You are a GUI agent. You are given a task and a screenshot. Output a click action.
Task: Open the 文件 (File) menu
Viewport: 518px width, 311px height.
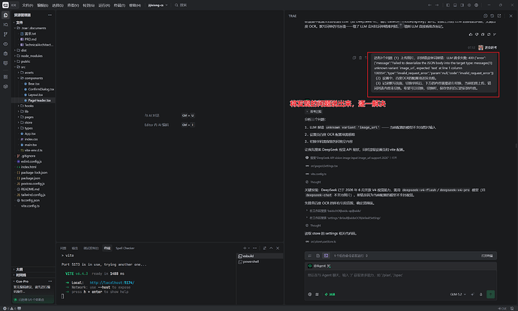(28, 5)
